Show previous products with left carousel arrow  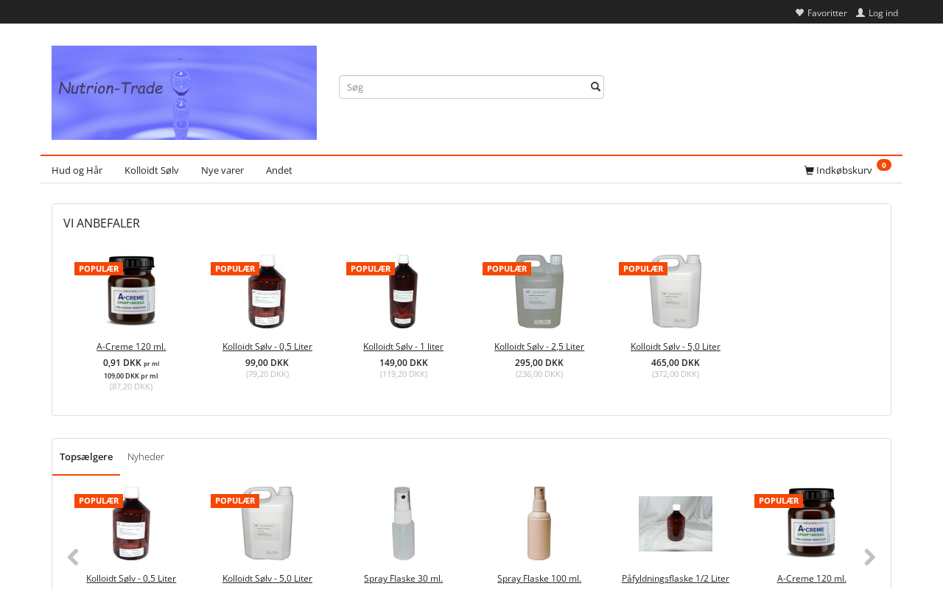(x=73, y=557)
